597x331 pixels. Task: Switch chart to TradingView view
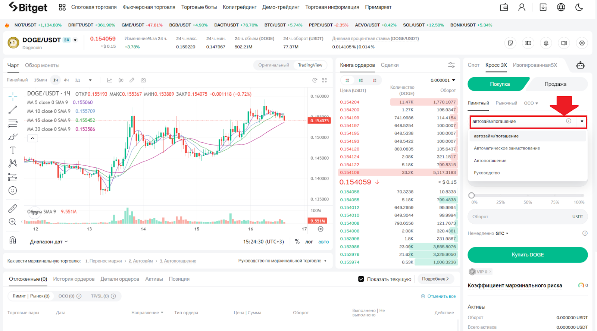pos(310,65)
